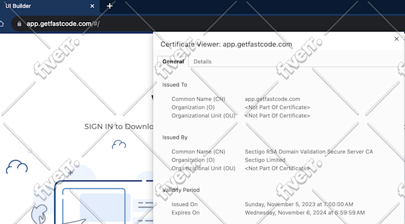Select the General tab

point(173,61)
